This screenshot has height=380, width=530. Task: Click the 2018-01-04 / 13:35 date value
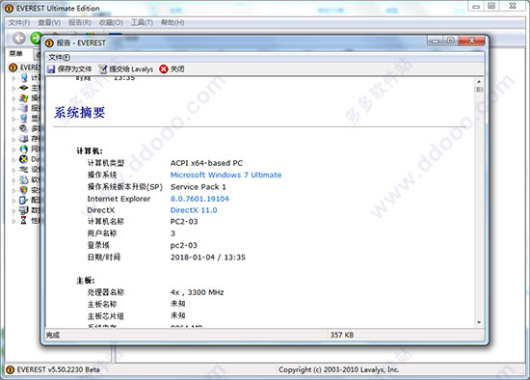point(208,258)
